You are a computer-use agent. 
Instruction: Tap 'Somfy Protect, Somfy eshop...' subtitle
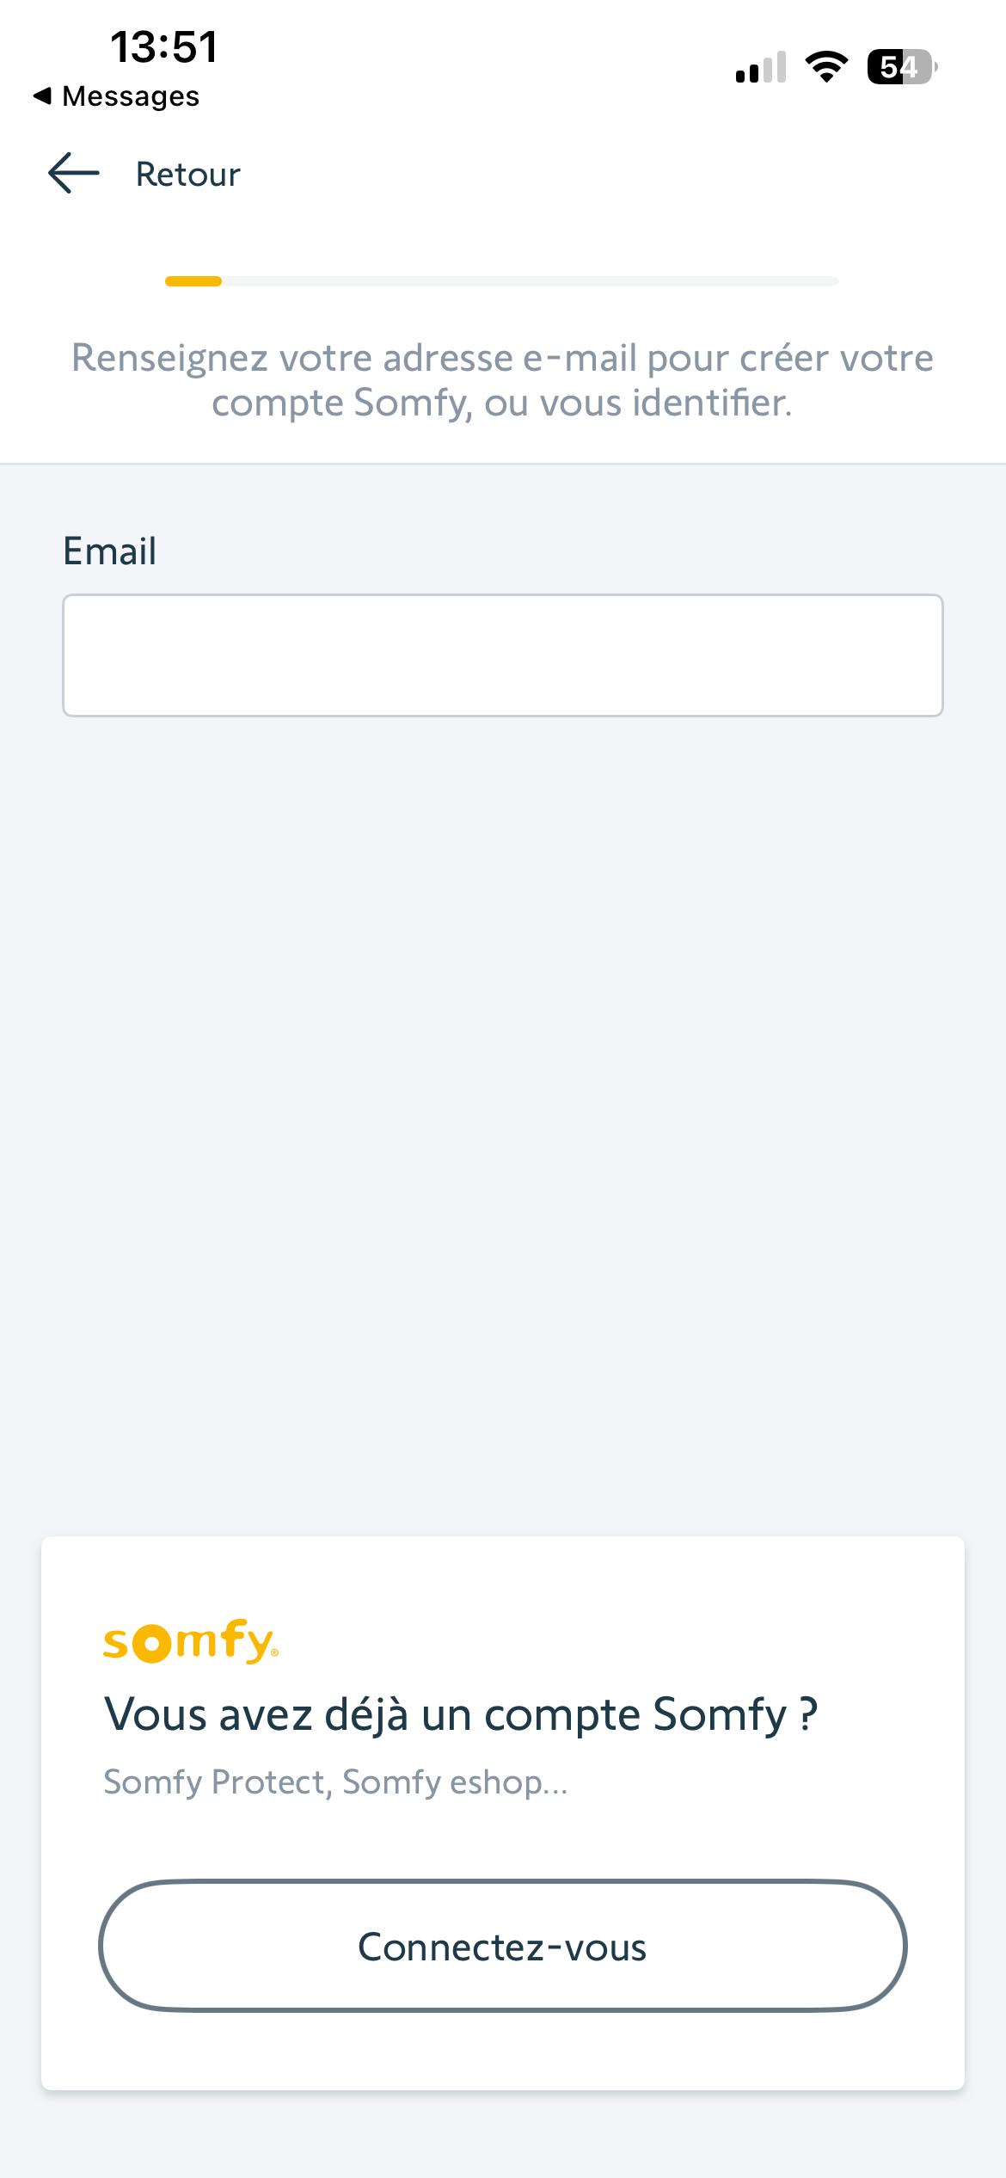[x=335, y=1782]
